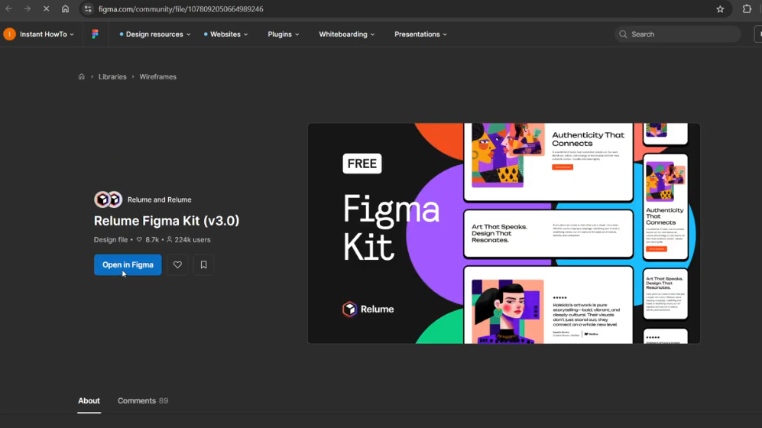Open the Relume and Relume creator profile
This screenshot has width=762, height=428.
click(x=160, y=199)
